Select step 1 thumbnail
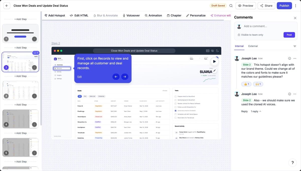The height and width of the screenshot is (171, 301). click(x=20, y=33)
